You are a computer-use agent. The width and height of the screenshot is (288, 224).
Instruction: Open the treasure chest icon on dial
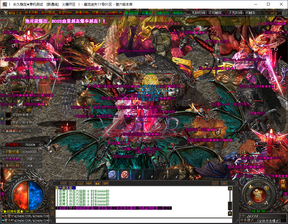(x=266, y=188)
